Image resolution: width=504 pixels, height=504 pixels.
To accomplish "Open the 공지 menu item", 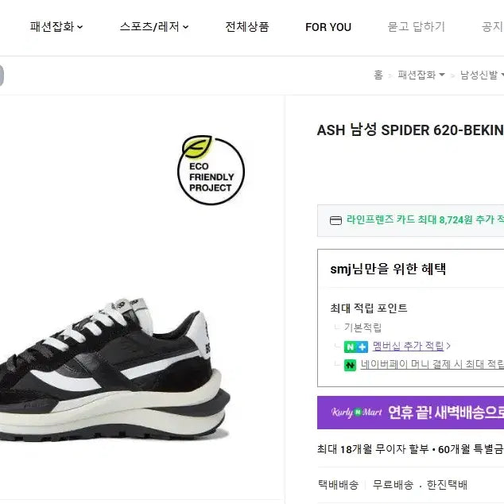I will pyautogui.click(x=492, y=27).
